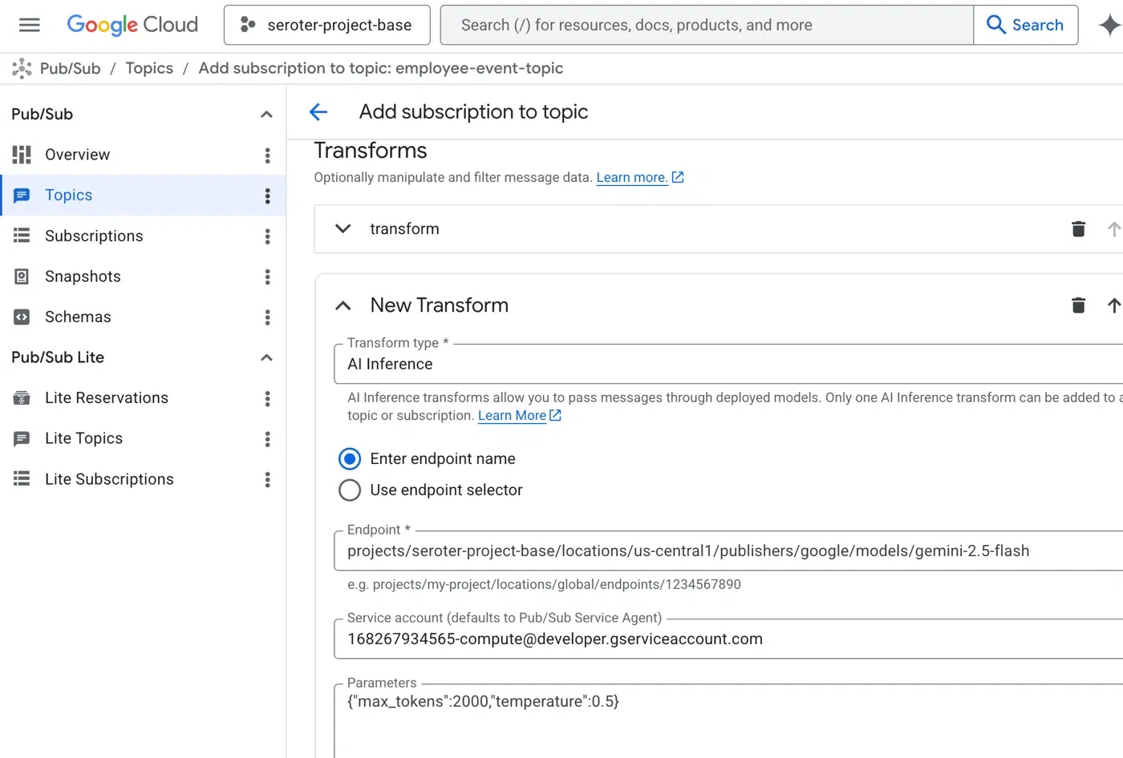Open more options for Subscriptions
This screenshot has height=758, width=1123.
[268, 236]
